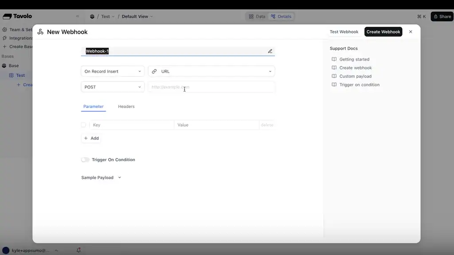Select the Parameter tab
Image resolution: width=454 pixels, height=255 pixels.
coord(93,107)
